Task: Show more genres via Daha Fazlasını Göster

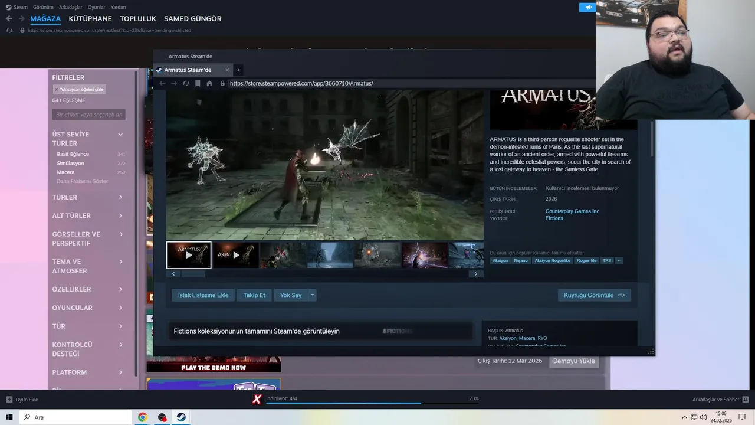Action: (82, 181)
